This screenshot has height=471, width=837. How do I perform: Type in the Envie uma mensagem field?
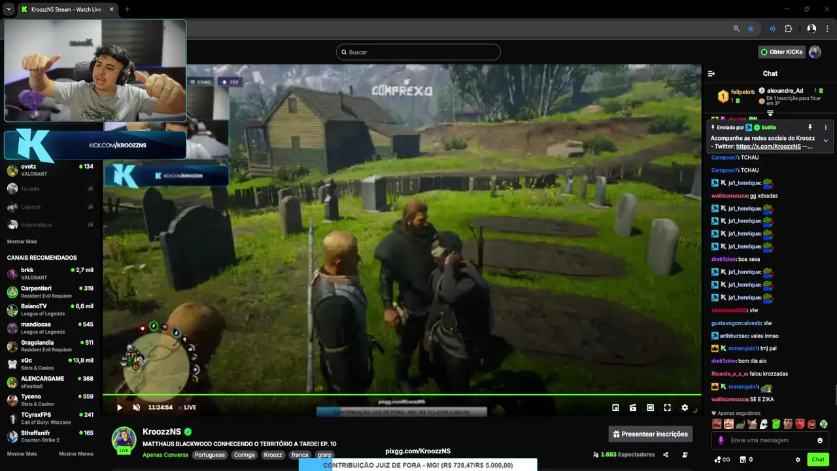point(770,440)
